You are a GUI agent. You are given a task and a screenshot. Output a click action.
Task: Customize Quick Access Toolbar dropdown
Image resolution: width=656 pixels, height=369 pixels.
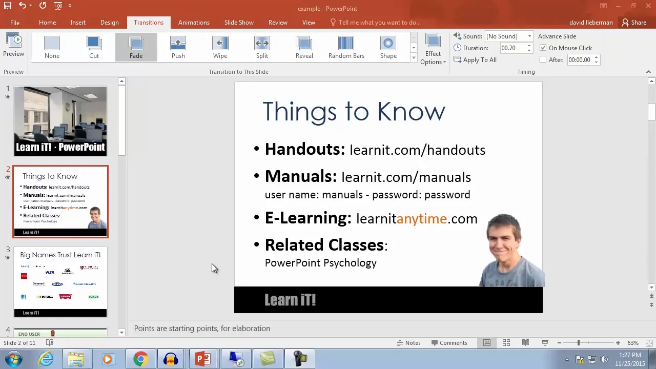70,6
